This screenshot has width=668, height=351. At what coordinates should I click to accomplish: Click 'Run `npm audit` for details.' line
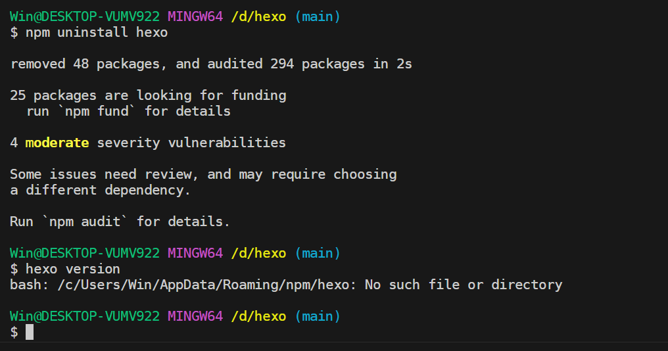[120, 222]
